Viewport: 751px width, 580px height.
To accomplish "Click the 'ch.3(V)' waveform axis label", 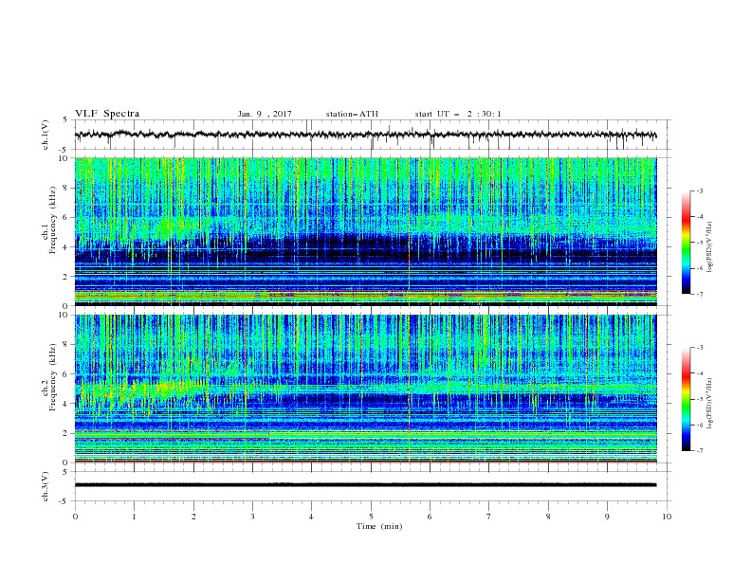I will [x=46, y=486].
